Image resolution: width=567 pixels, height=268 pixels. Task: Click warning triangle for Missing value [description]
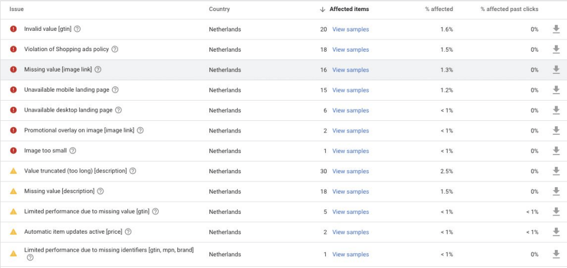[x=13, y=191]
